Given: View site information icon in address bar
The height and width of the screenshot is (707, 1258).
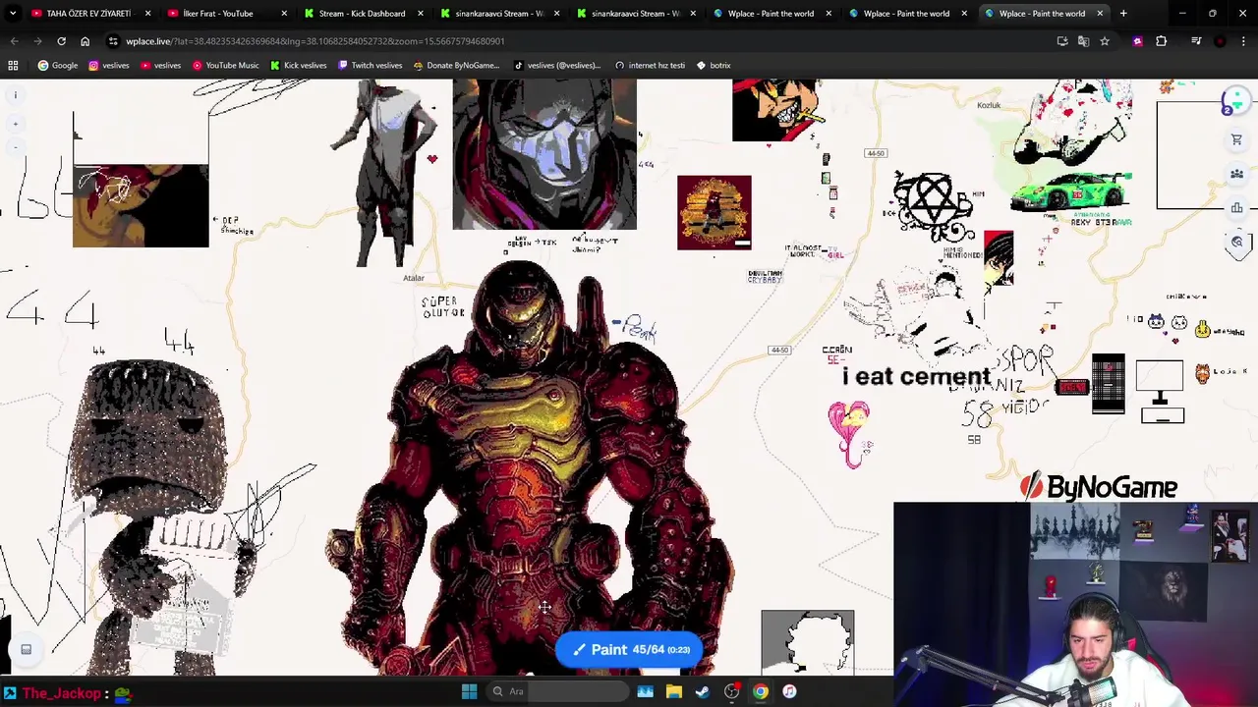Looking at the screenshot, I should coord(114,41).
